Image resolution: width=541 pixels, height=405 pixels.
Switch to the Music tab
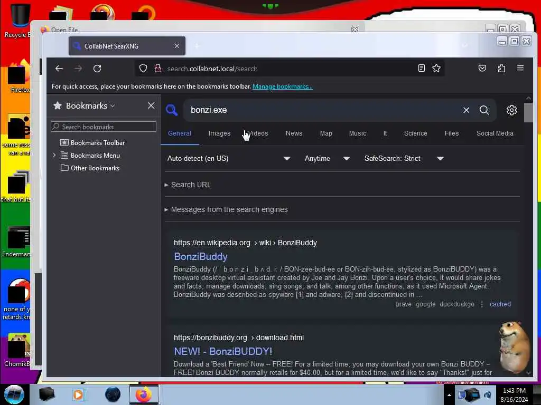(358, 133)
